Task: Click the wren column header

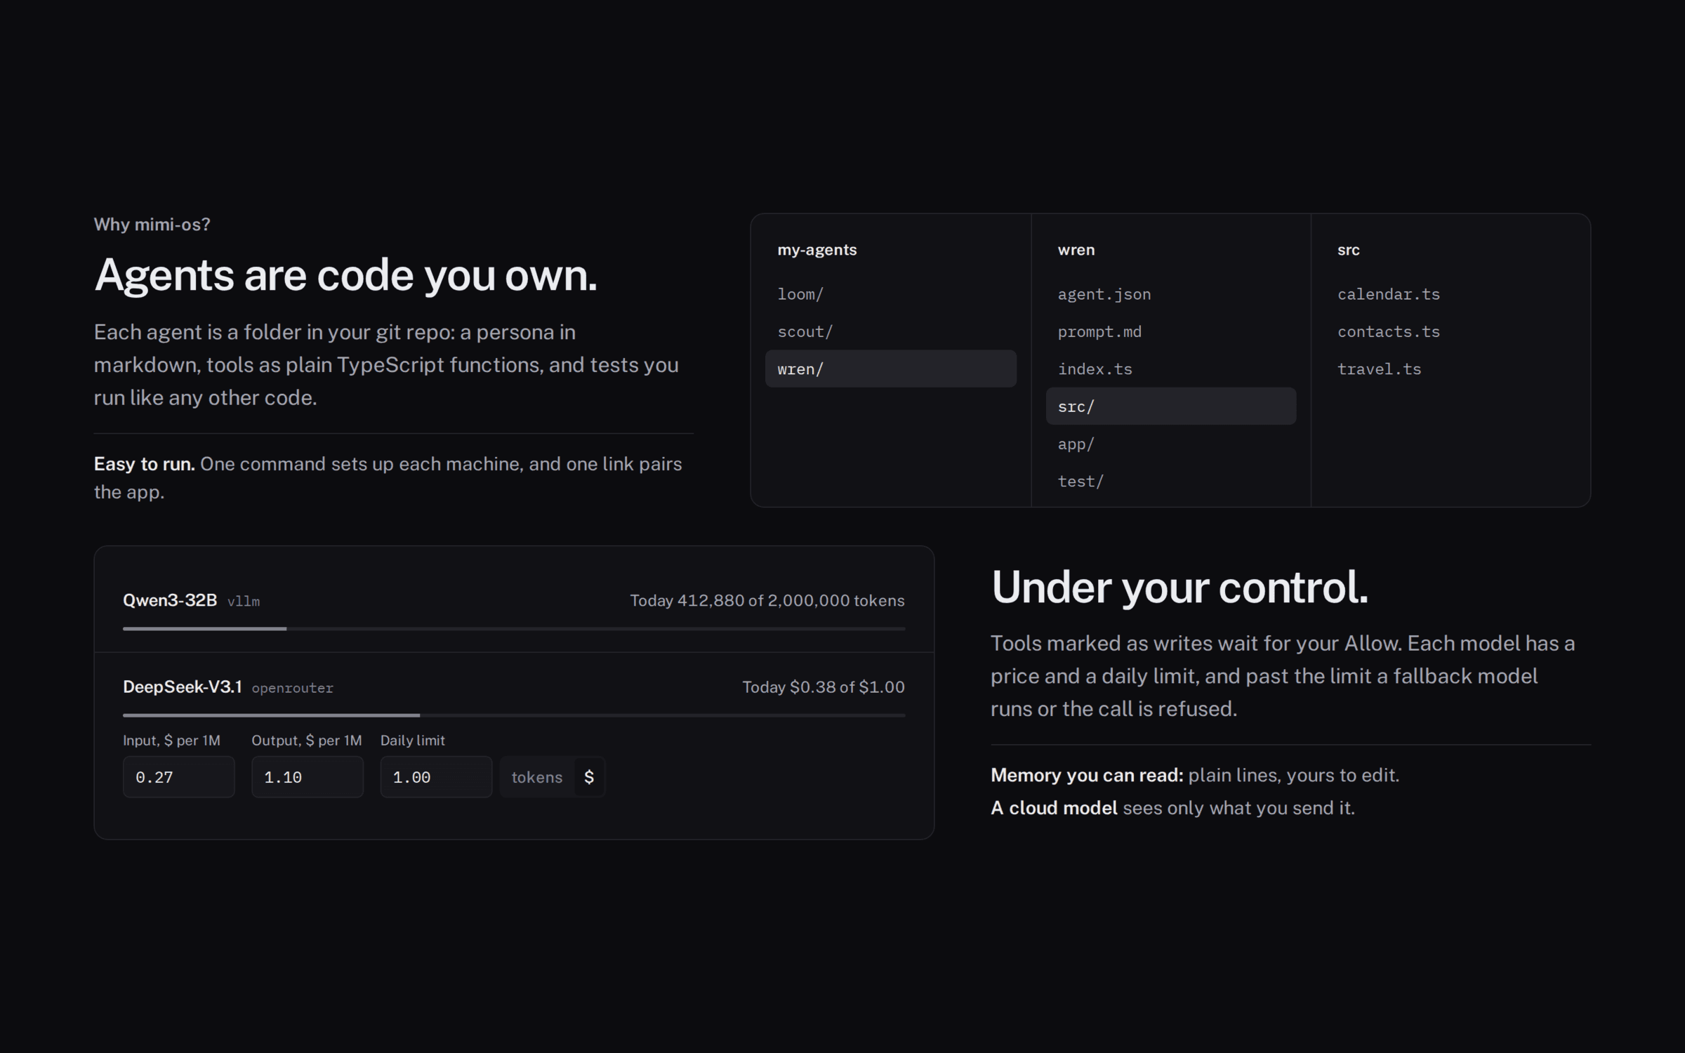Action: coord(1076,250)
